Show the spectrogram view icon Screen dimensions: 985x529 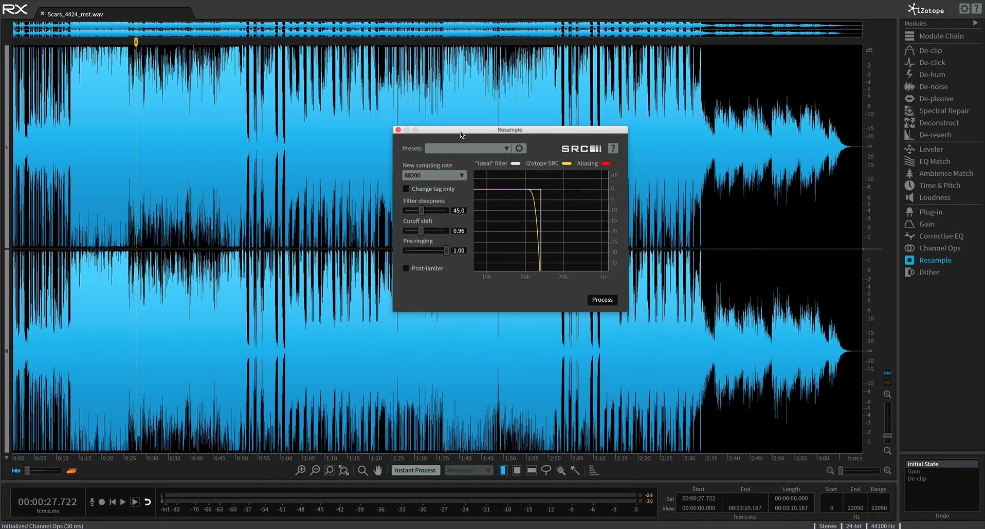(x=71, y=470)
